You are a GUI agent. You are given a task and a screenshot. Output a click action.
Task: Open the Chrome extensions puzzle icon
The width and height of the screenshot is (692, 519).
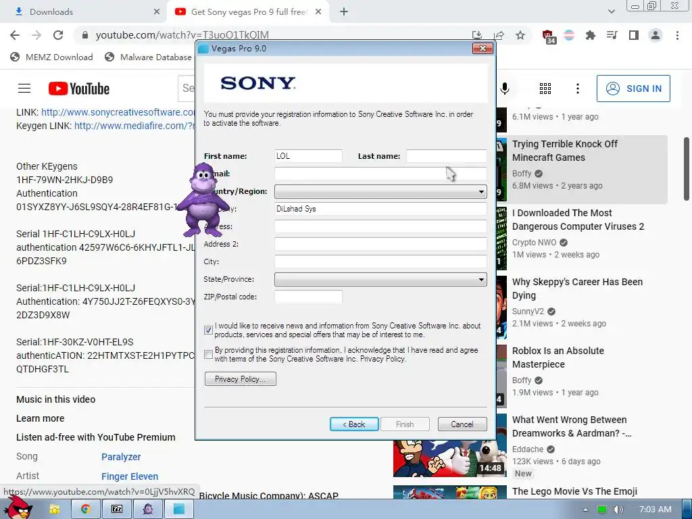point(590,35)
